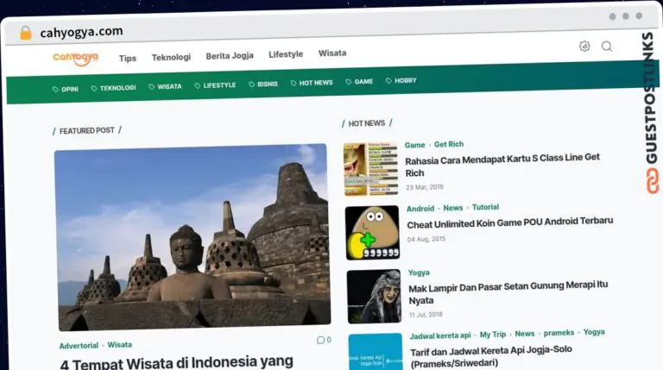Go to the Tips menu item
663x370 pixels.
[128, 58]
